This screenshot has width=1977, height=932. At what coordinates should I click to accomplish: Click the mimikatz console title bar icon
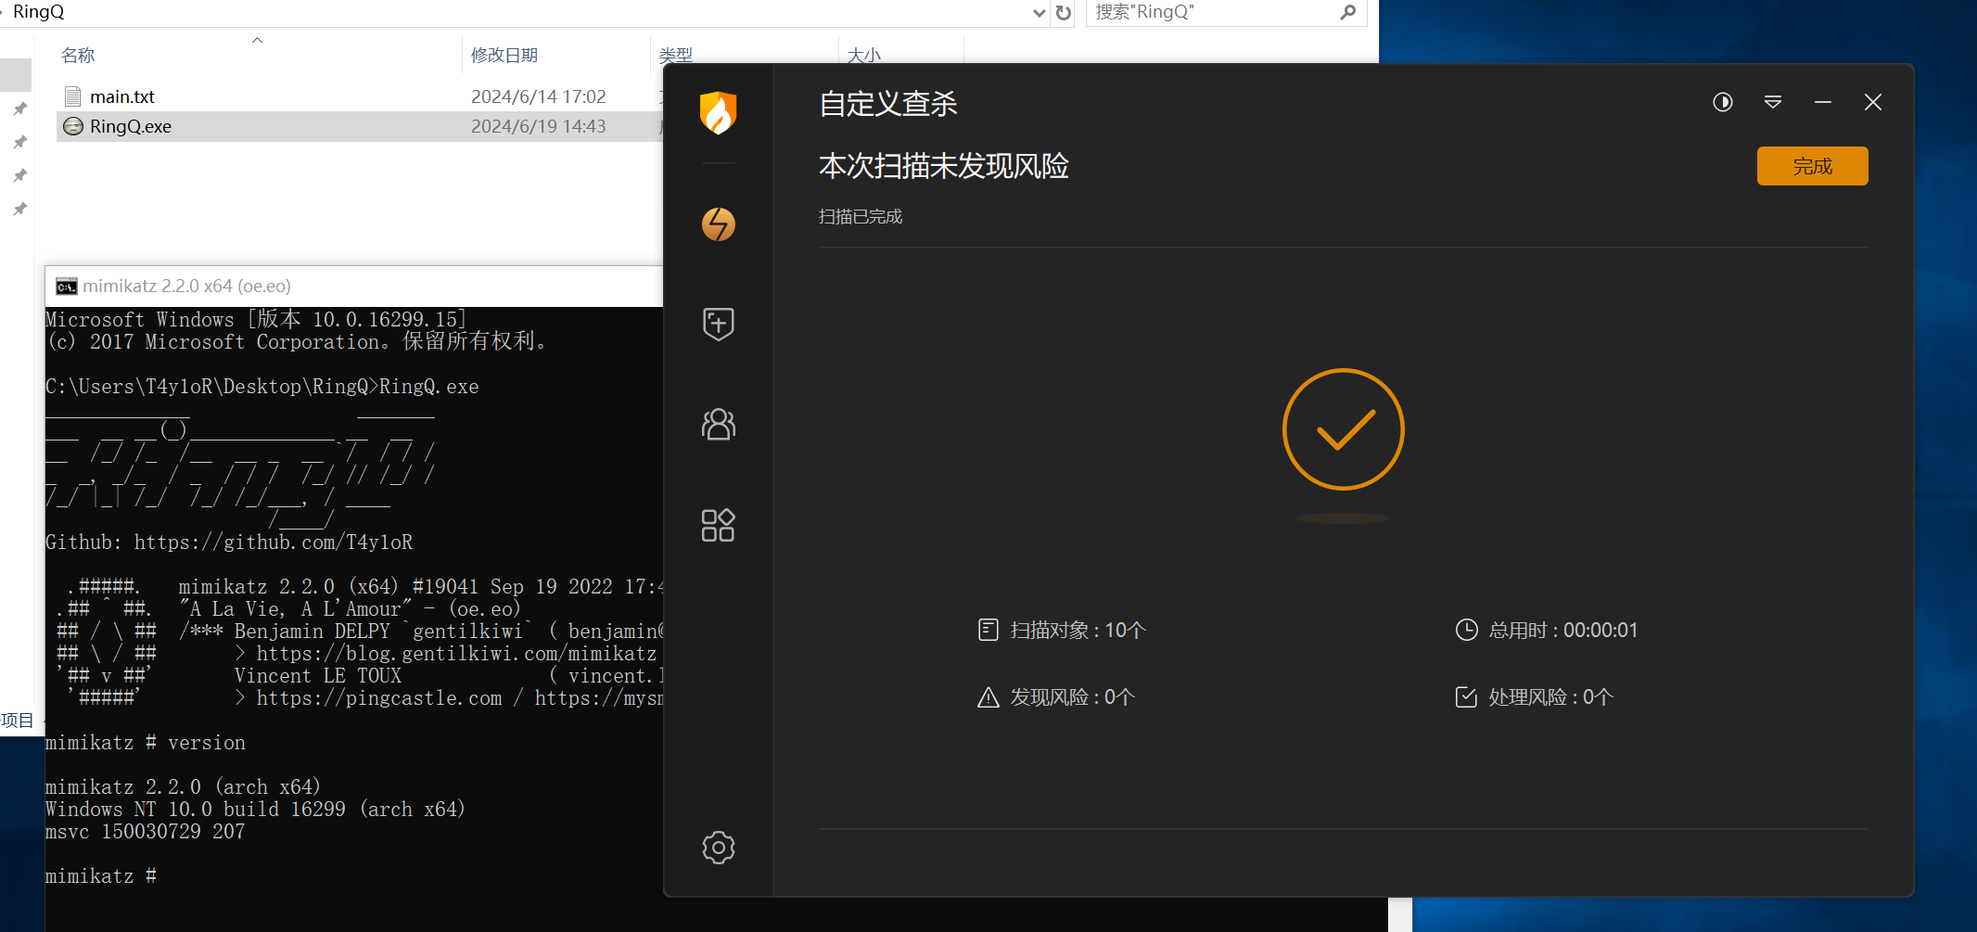point(66,287)
